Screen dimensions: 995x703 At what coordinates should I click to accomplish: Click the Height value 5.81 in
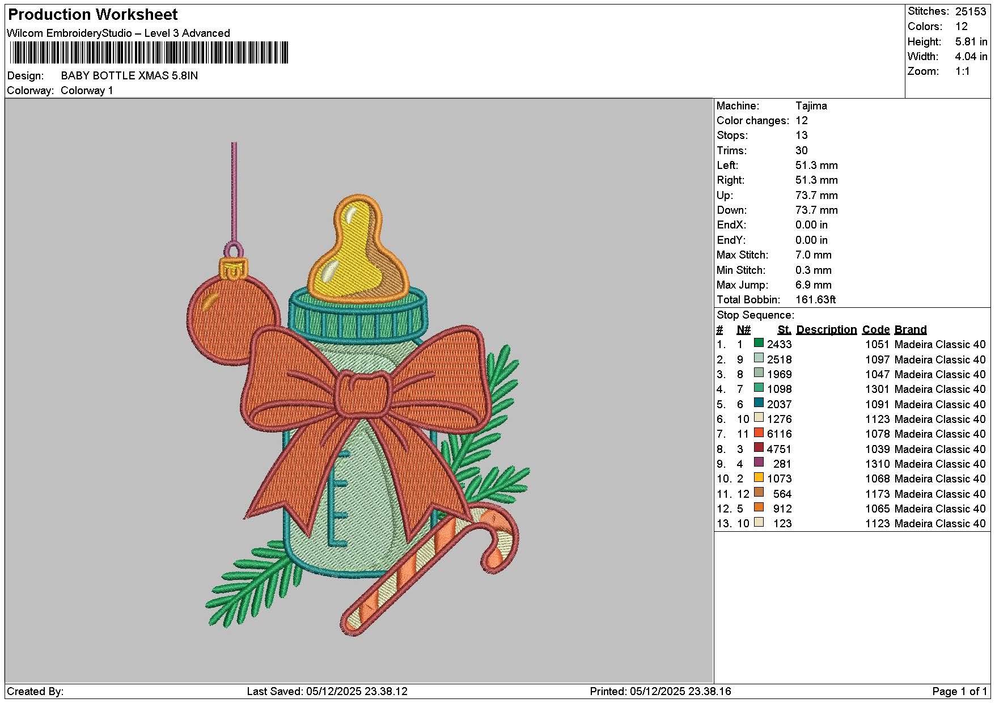point(971,41)
